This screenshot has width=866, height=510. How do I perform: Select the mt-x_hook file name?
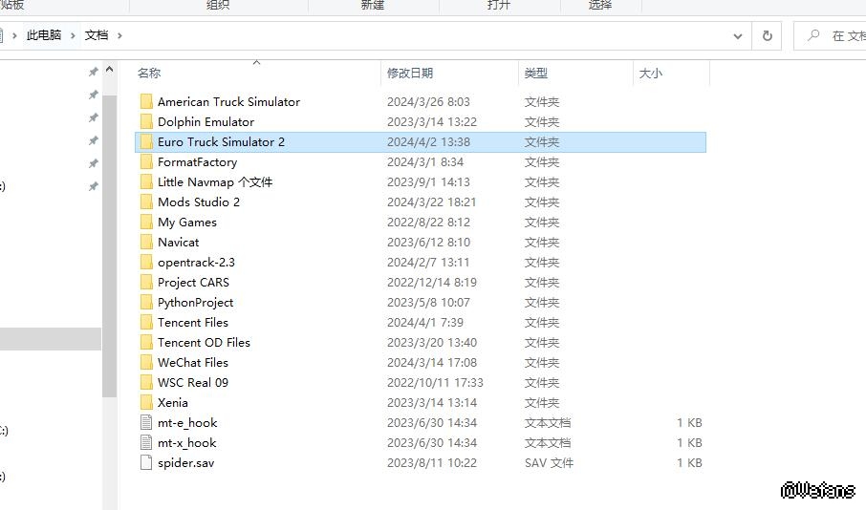186,442
